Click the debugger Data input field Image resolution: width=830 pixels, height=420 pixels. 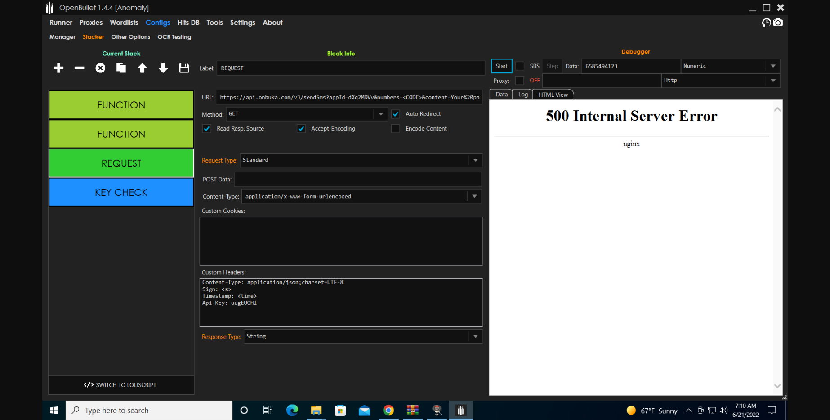[630, 66]
